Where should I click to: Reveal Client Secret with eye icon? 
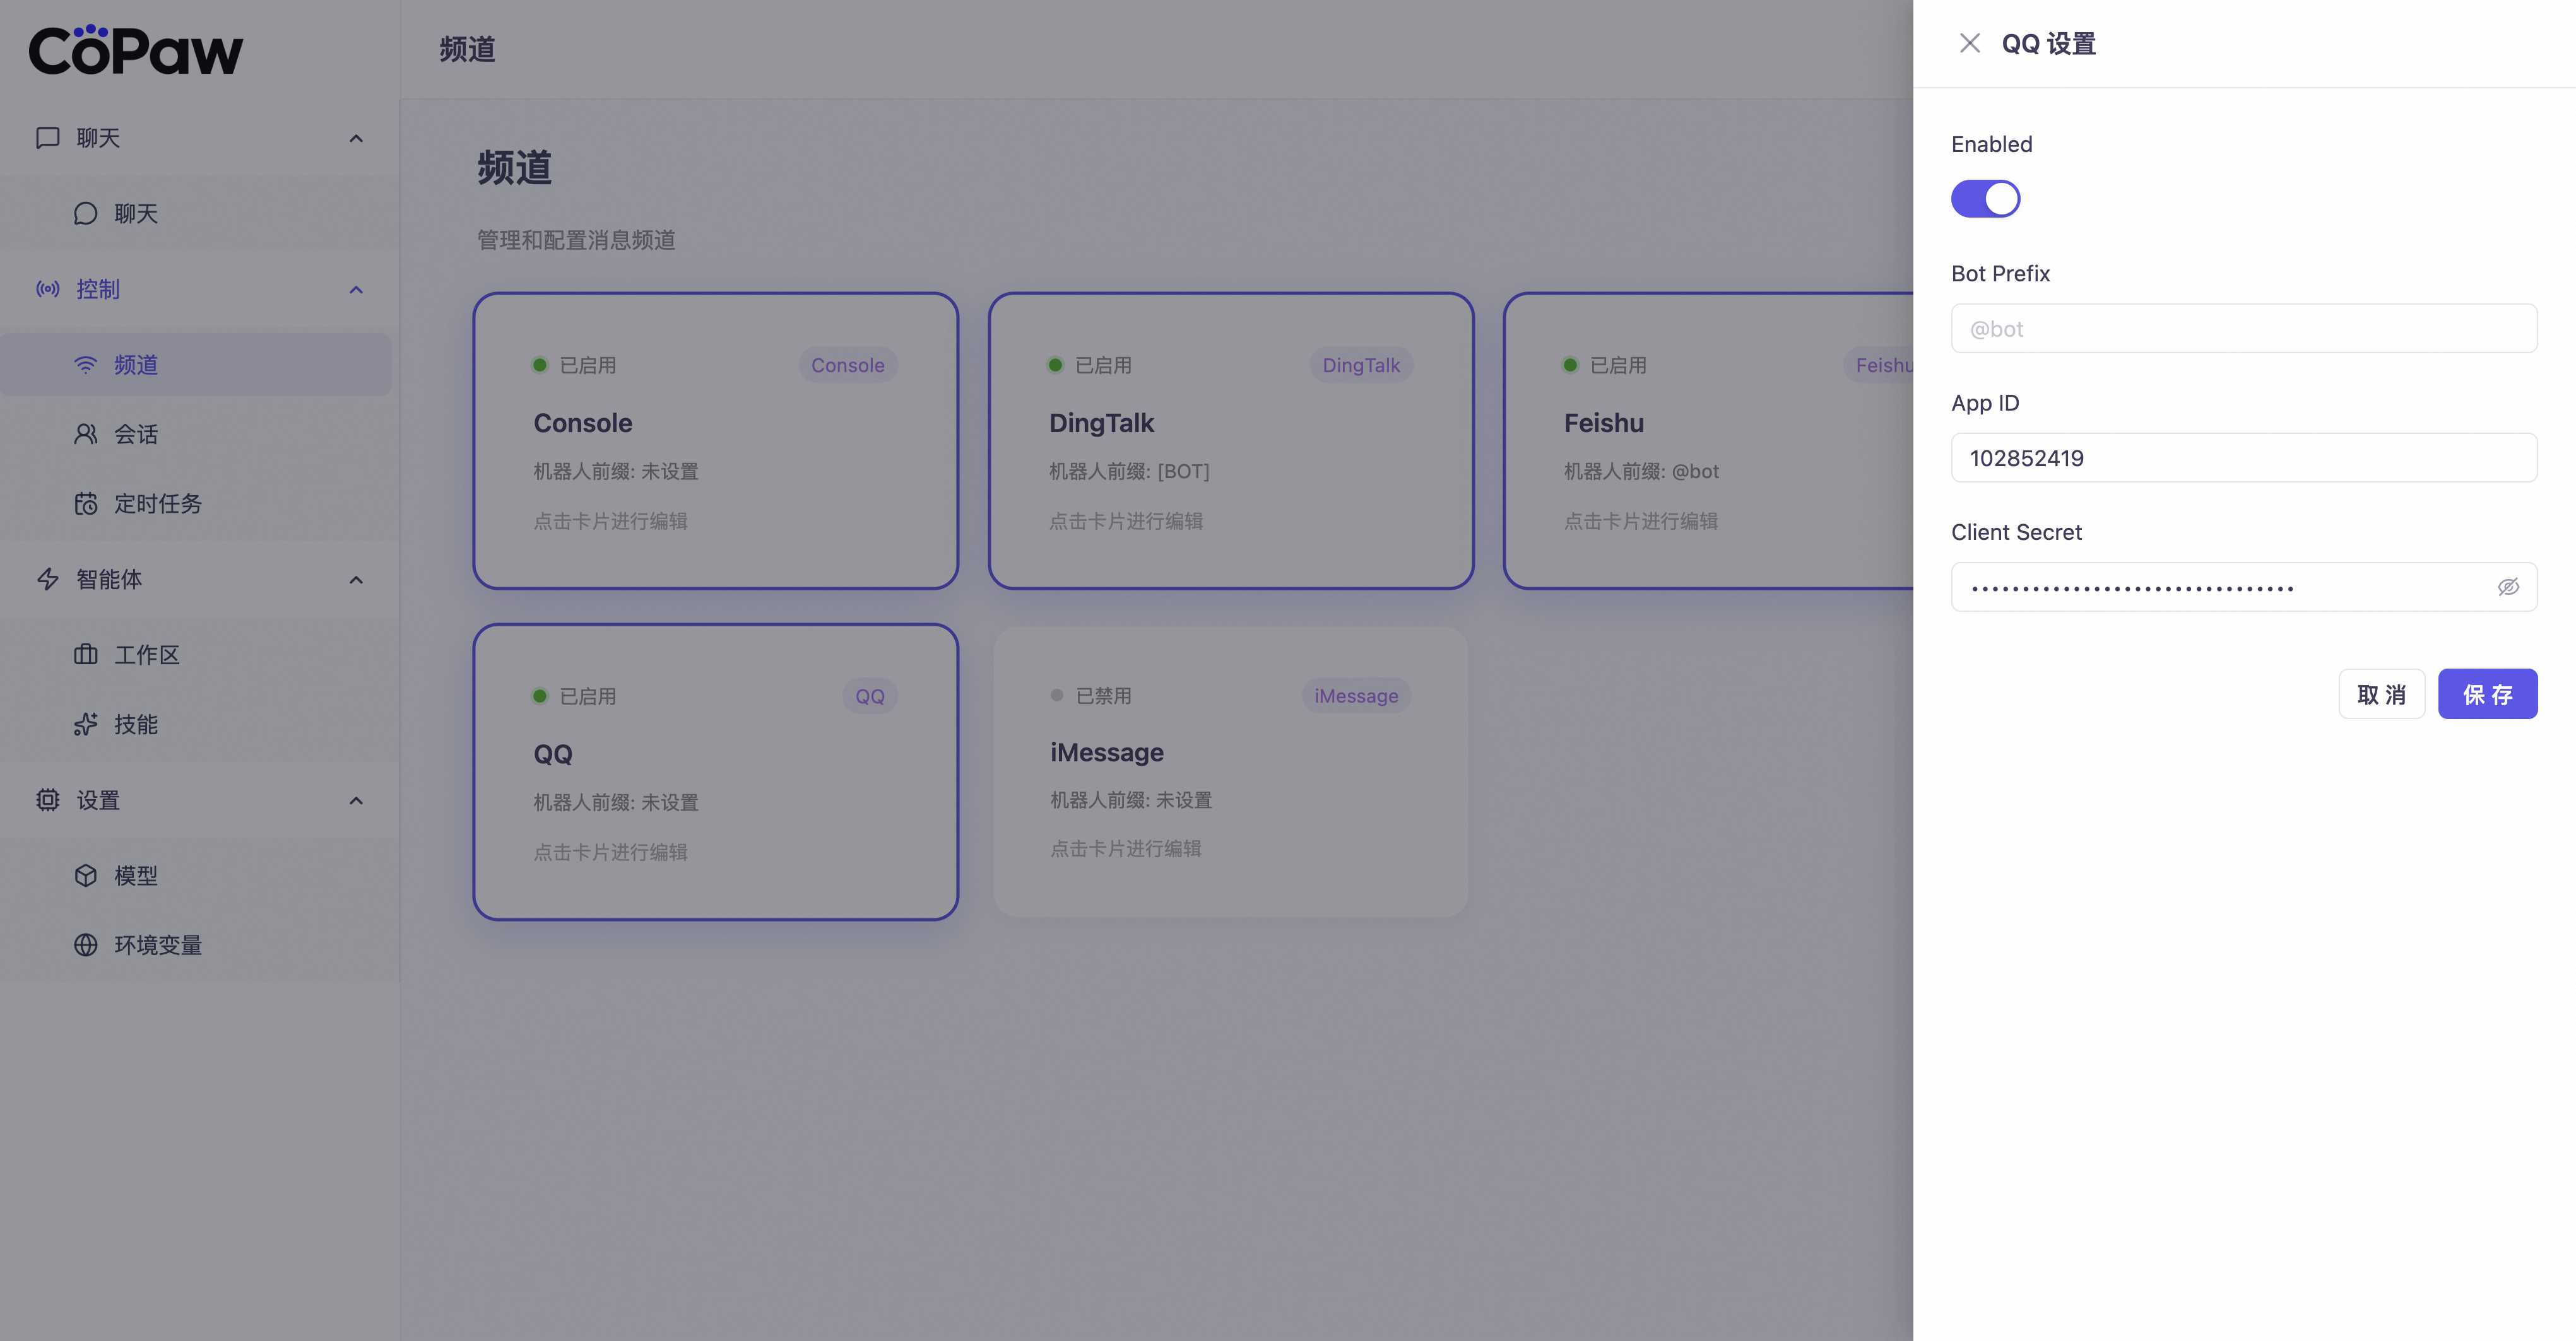[x=2508, y=588]
